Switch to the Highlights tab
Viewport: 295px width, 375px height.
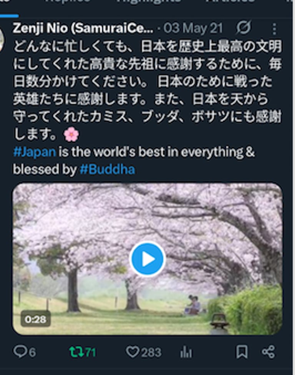tap(149, 2)
